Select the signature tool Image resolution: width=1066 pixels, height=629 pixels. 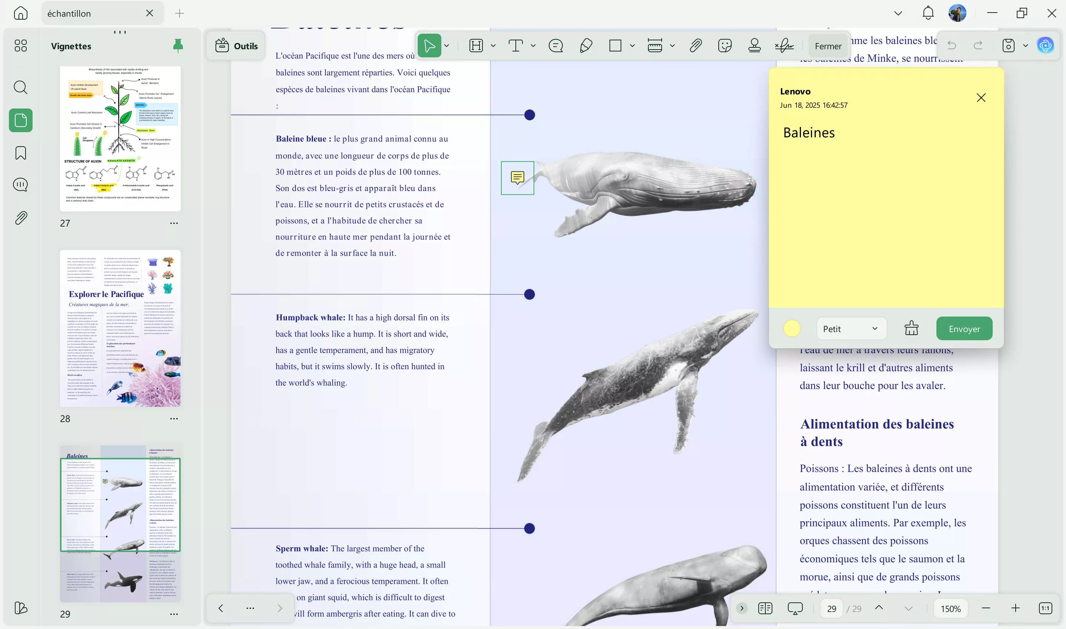(x=784, y=46)
